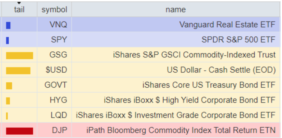Viewport: 282px width, 138px height.
Task: Select the LQD symbol cell
Action: pyautogui.click(x=54, y=115)
